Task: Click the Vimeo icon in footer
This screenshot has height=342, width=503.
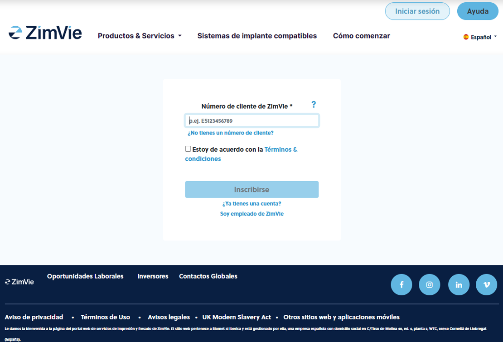Action: coord(487,285)
